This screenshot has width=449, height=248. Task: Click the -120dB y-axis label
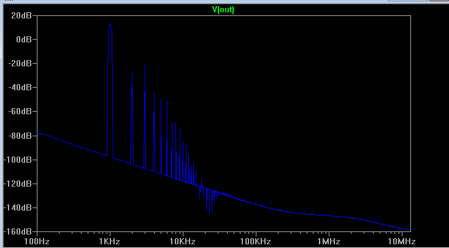coord(18,184)
